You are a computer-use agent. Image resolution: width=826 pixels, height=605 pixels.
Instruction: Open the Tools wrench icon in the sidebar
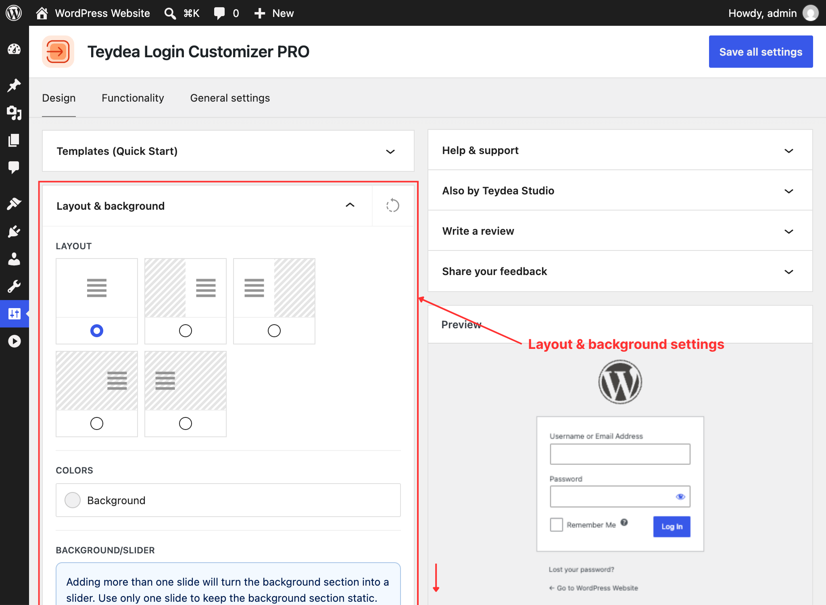point(14,286)
